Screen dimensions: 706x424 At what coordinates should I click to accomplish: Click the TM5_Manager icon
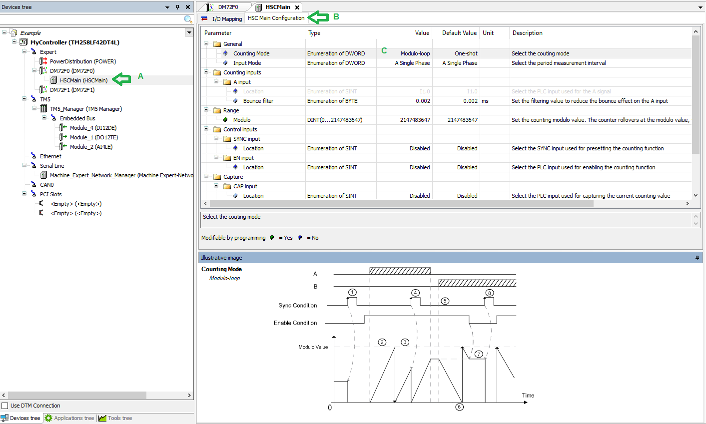tap(43, 109)
